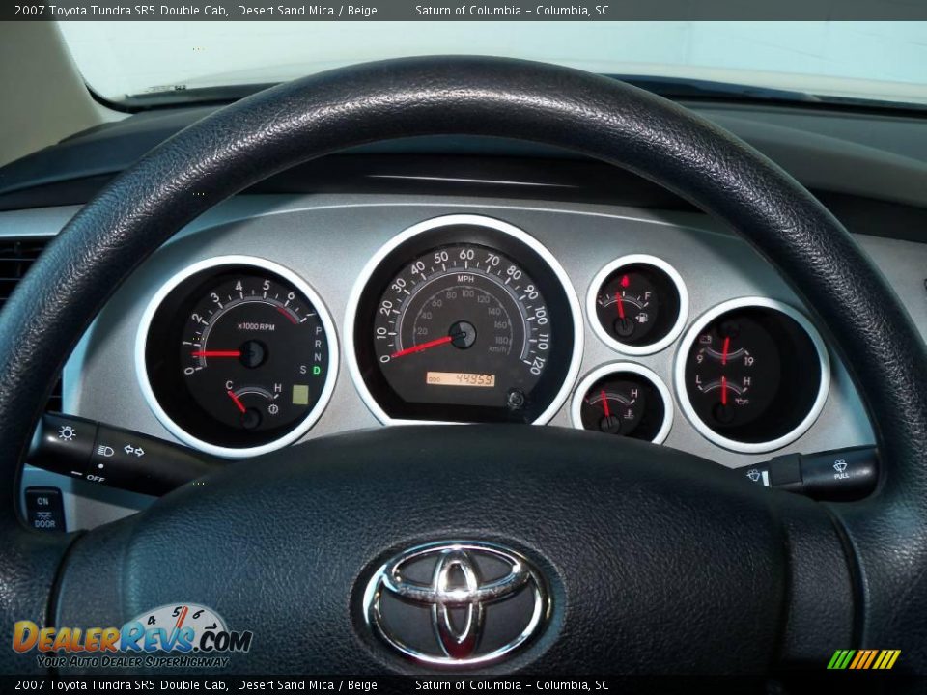Click the trip reset knob beside the odometer

click(x=516, y=399)
